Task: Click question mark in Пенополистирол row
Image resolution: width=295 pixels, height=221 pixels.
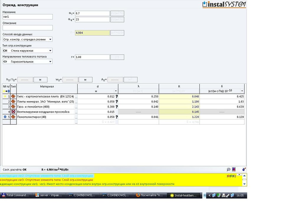Action: click(117, 117)
